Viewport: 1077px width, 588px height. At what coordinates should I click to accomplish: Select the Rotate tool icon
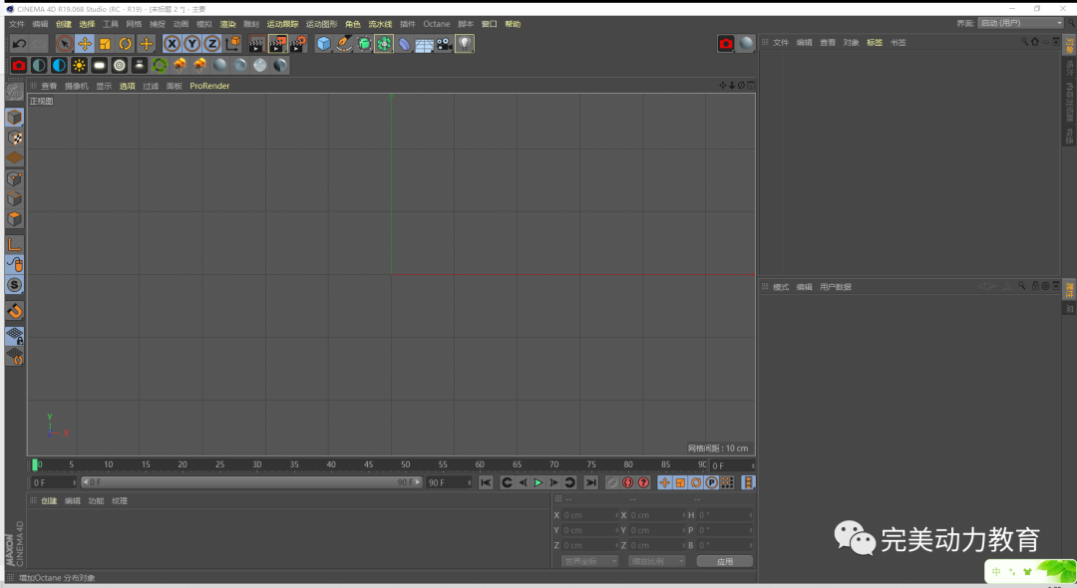126,44
